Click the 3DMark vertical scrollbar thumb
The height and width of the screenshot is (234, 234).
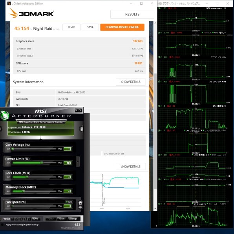point(155,131)
